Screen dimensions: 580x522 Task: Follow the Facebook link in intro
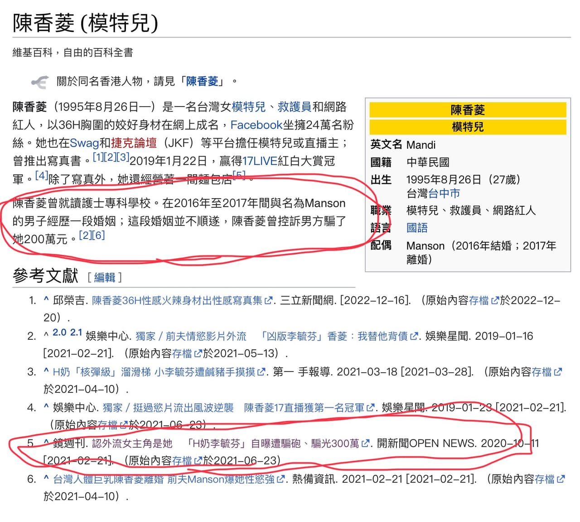point(256,125)
